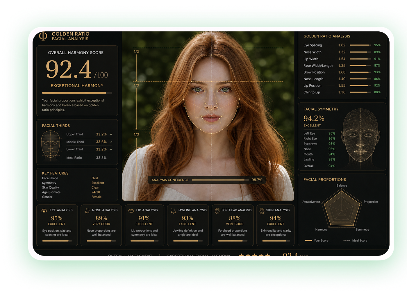
Task: Click the Nose Analysis 89% score
Action: tap(101, 218)
